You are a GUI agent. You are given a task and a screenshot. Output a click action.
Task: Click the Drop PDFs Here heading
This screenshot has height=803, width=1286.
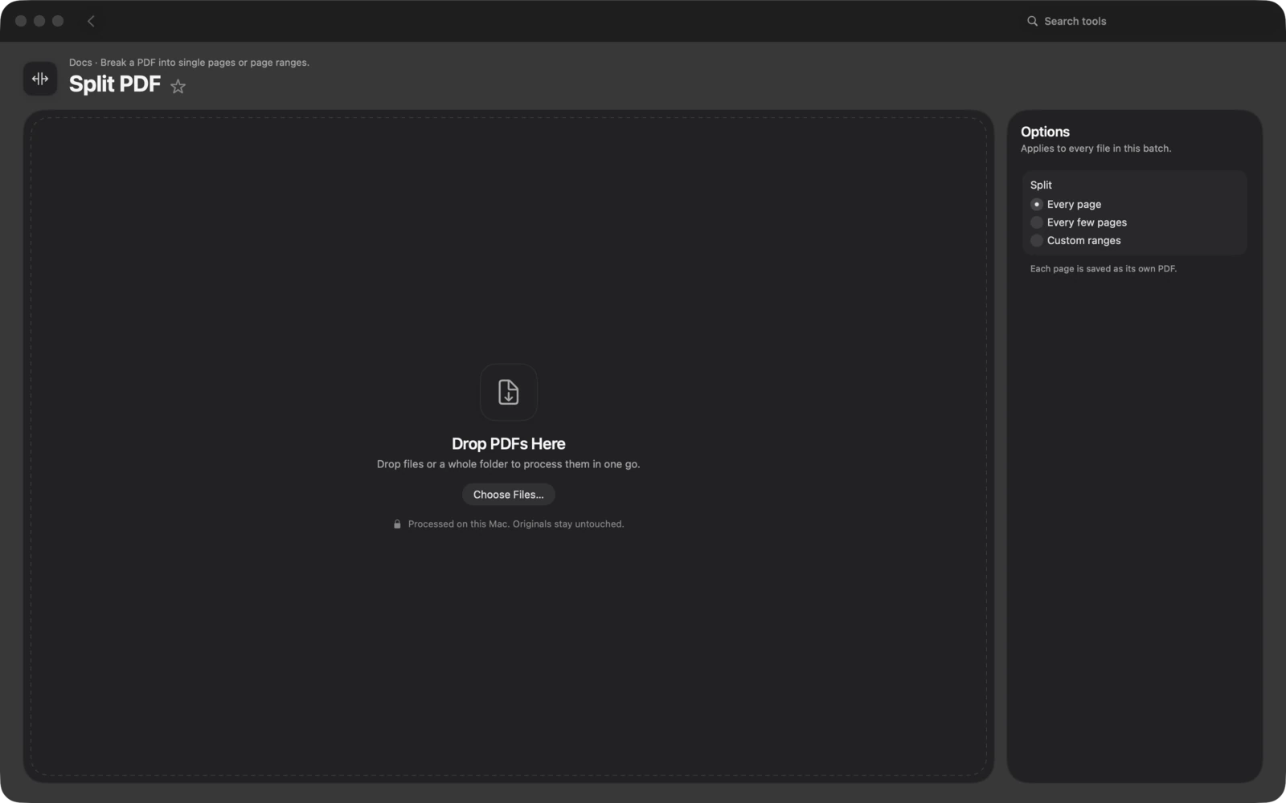pos(509,443)
